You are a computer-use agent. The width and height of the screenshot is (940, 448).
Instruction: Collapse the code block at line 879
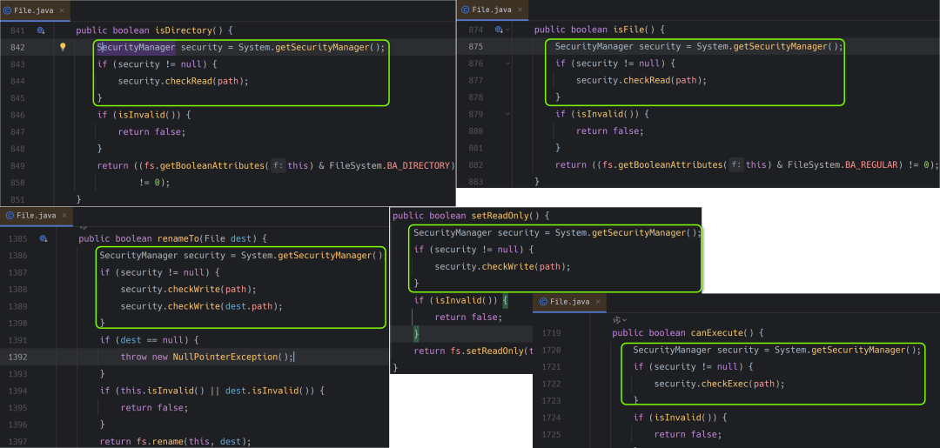pos(507,114)
